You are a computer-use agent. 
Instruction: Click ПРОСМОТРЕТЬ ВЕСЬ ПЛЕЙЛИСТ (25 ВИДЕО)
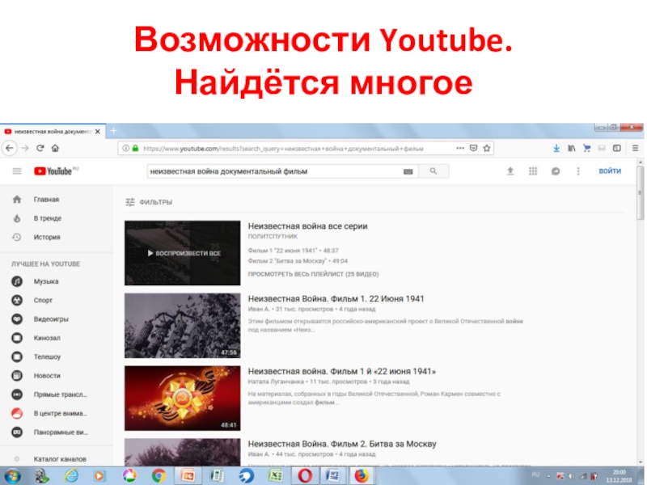click(x=313, y=274)
